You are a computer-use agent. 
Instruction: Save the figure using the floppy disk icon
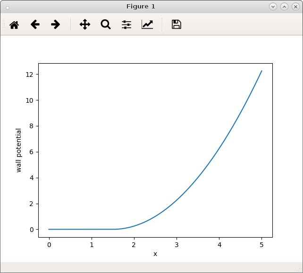click(177, 25)
